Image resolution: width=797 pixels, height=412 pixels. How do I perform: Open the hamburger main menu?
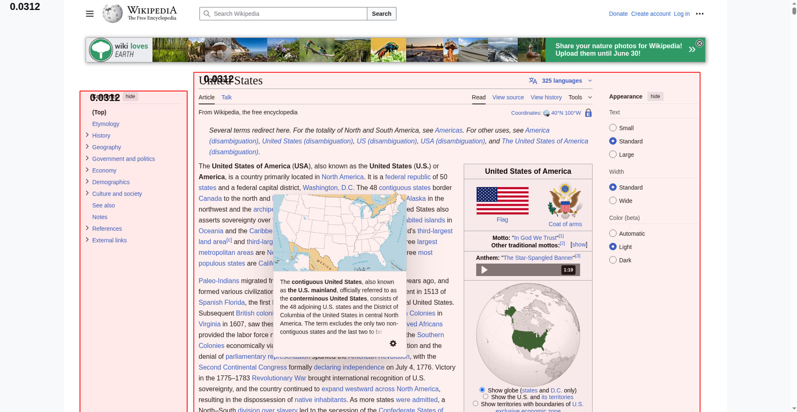(90, 14)
